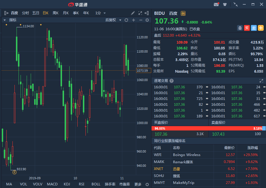
Task: Click bid price 107.36 quote
Action: pyautogui.click(x=161, y=134)
